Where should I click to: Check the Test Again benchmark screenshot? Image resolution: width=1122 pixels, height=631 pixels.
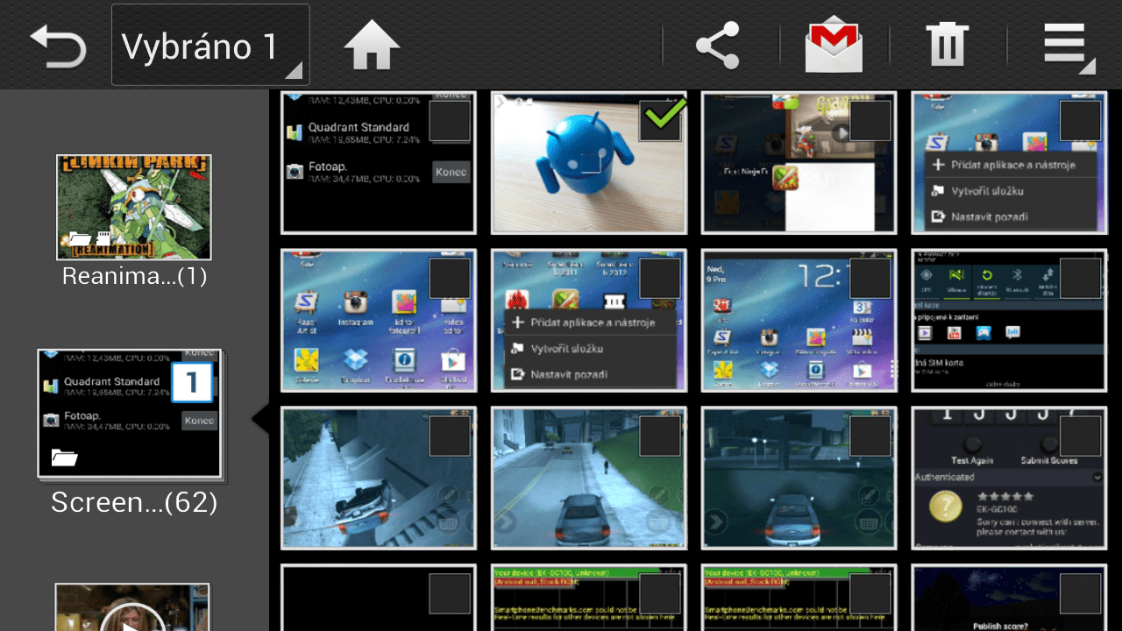click(x=1081, y=436)
